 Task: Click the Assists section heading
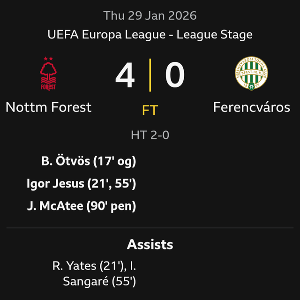coord(150,244)
